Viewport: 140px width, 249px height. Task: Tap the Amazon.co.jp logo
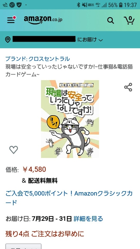43,20
